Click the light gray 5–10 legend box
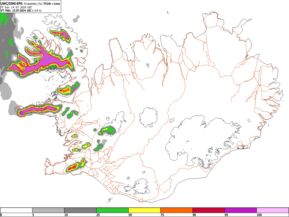289x217 pixels. (48, 210)
